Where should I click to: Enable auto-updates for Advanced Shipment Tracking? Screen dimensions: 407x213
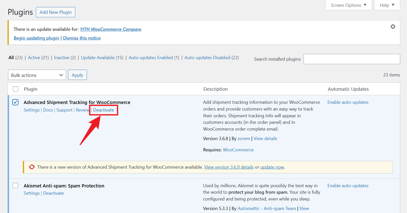pos(348,102)
